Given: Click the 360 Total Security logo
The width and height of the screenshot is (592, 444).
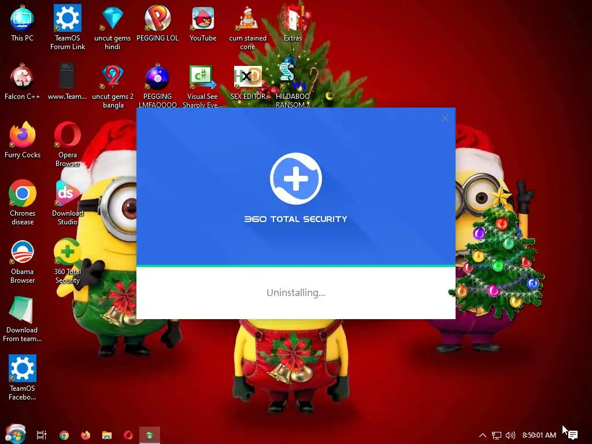Looking at the screenshot, I should click(x=296, y=179).
